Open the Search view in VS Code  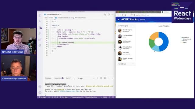[x=40, y=21]
